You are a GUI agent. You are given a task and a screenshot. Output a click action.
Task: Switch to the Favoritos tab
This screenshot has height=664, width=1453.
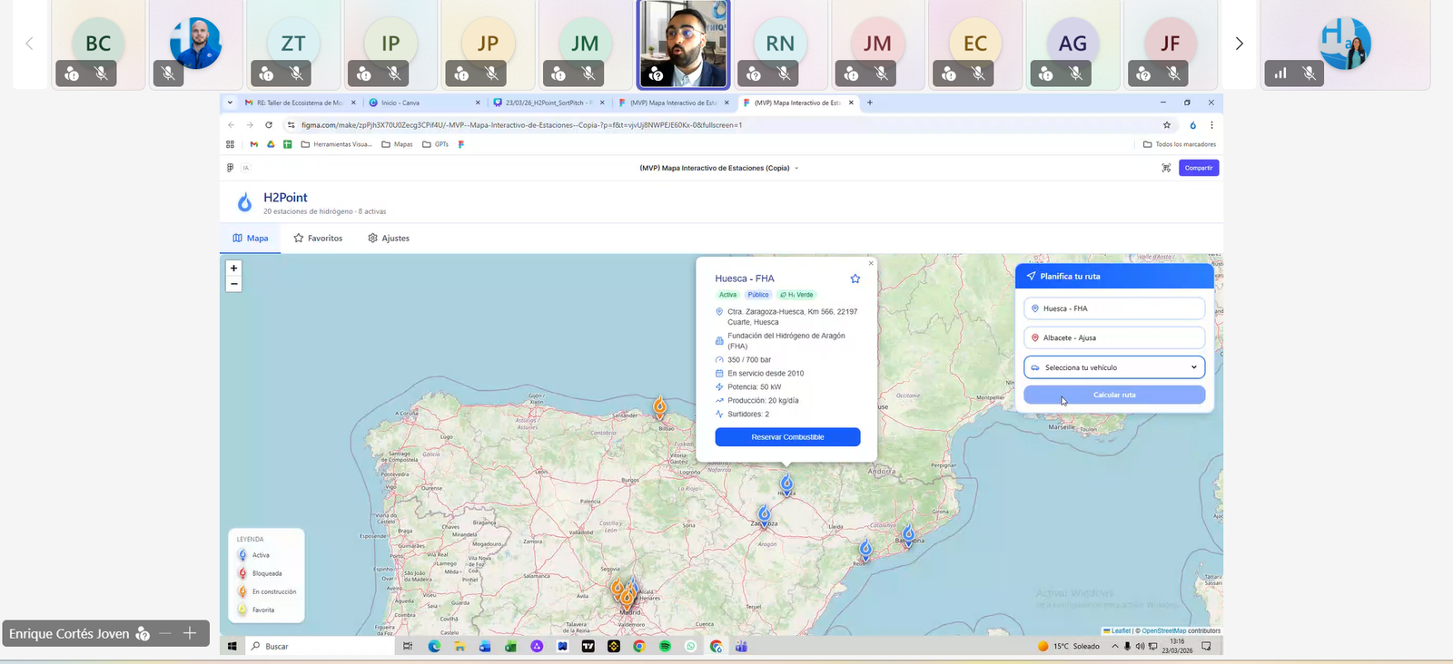pyautogui.click(x=318, y=239)
